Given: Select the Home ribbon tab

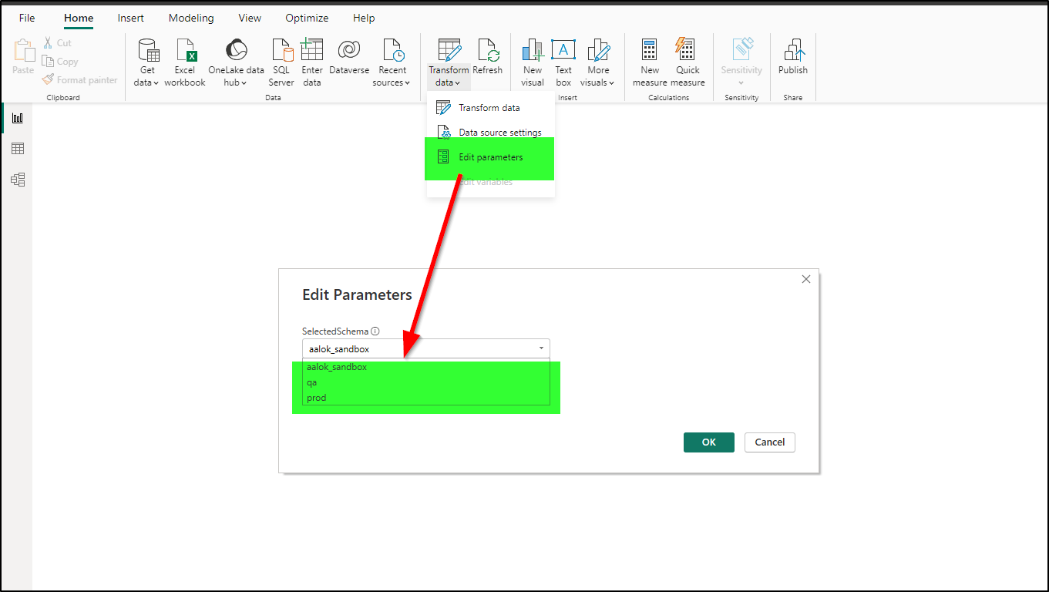Looking at the screenshot, I should point(79,18).
